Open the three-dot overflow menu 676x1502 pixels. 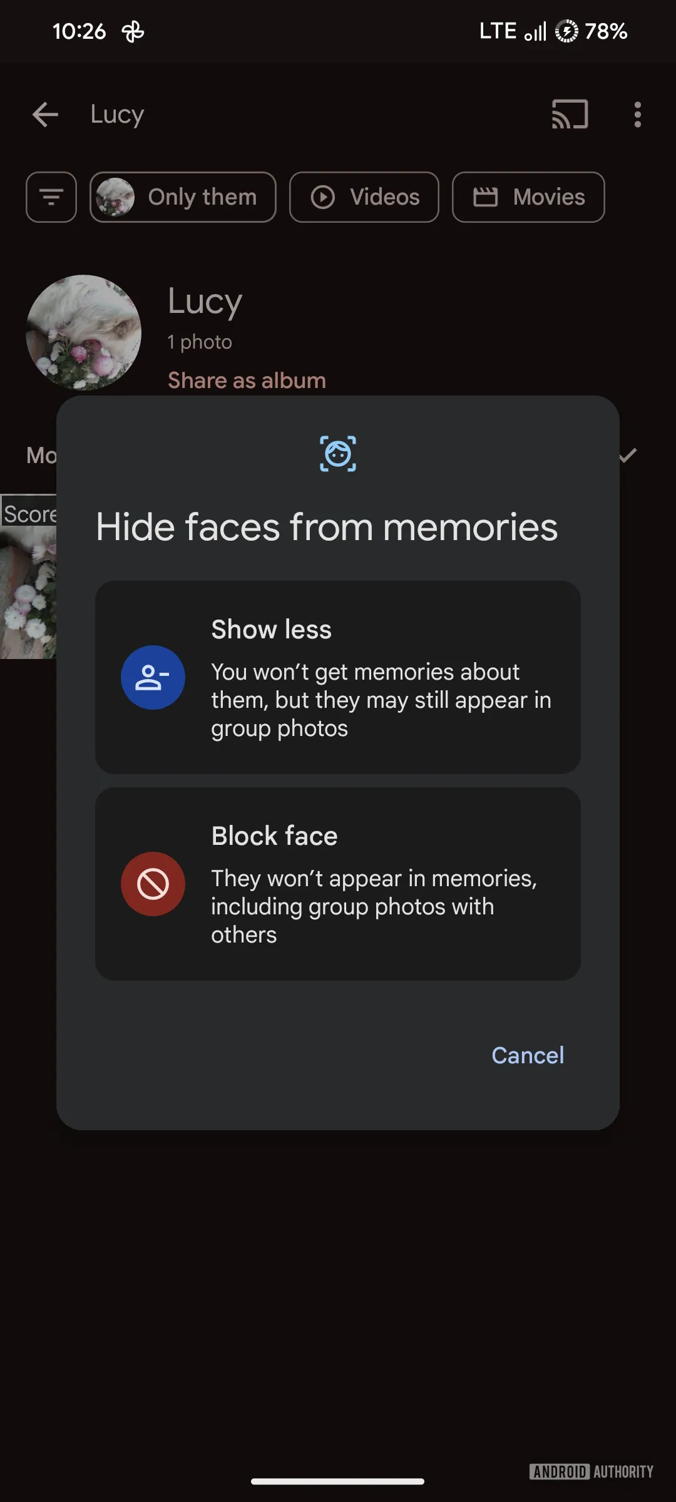tap(637, 115)
